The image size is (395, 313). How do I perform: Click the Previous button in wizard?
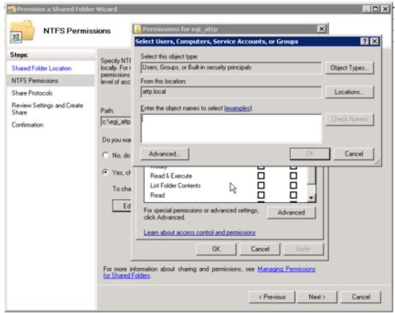272,297
